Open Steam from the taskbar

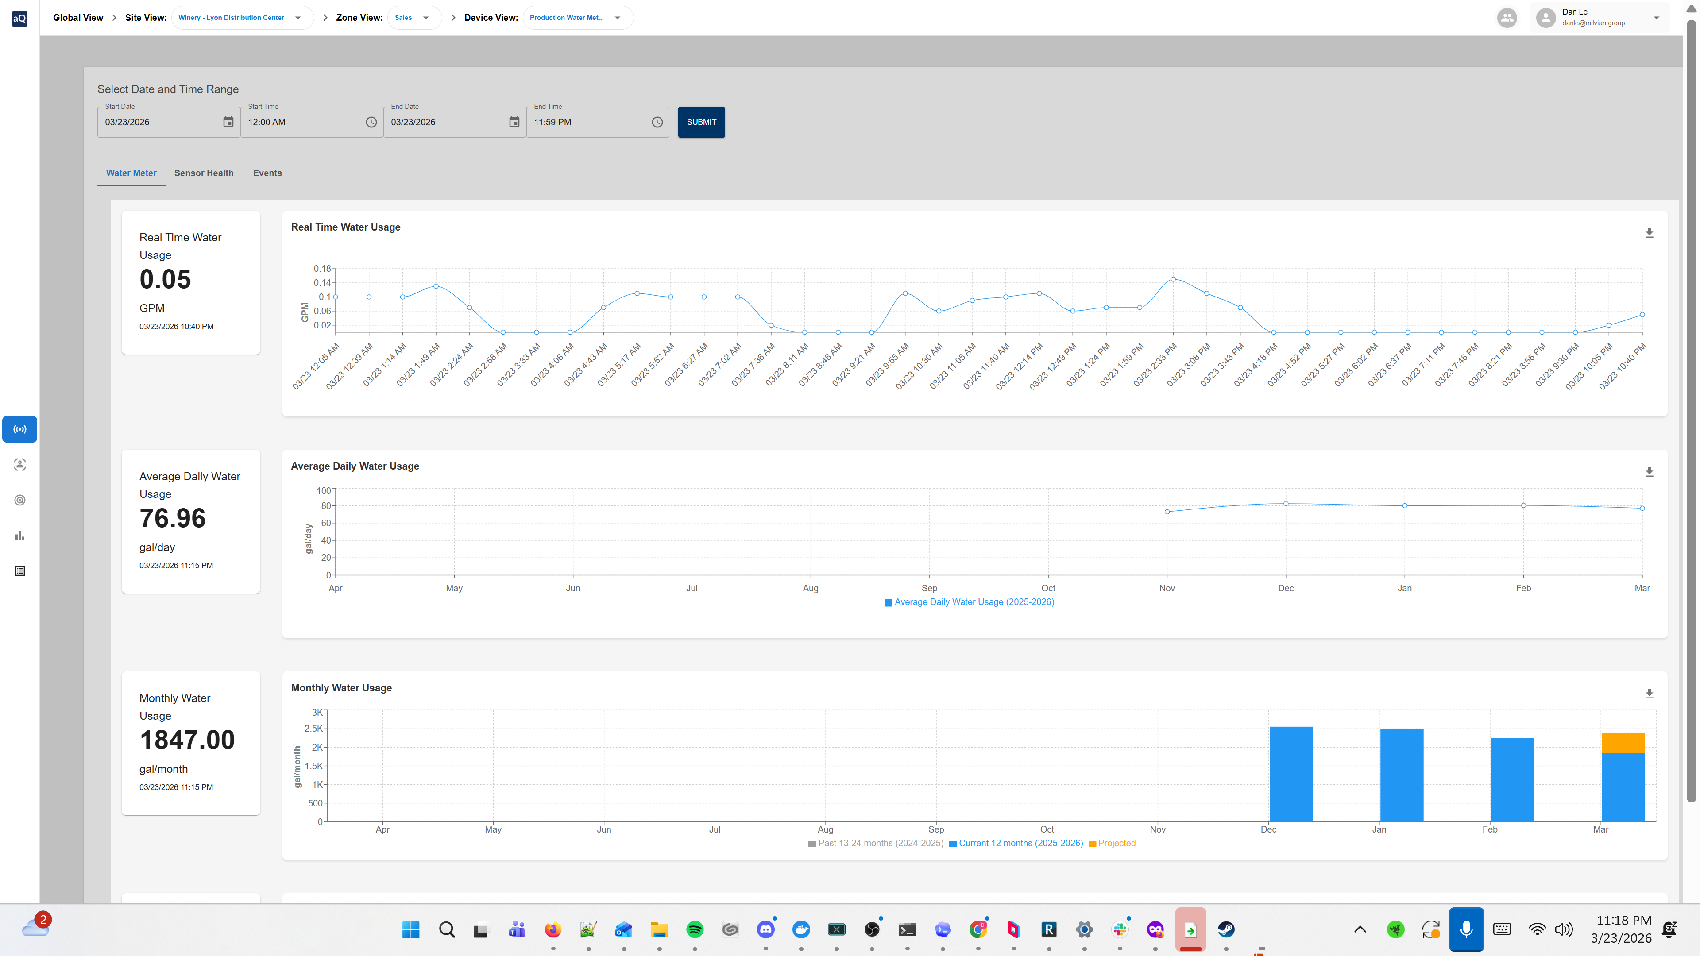tap(1226, 929)
